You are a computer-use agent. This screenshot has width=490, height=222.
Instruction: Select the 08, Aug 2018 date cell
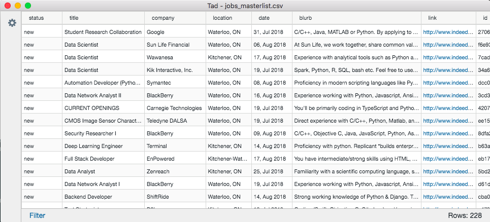point(272,83)
